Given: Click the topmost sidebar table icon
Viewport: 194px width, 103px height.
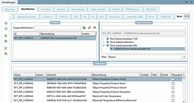Looking at the screenshot, I should pyautogui.click(x=6, y=23).
